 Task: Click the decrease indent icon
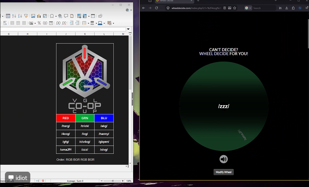(x=77, y=23)
